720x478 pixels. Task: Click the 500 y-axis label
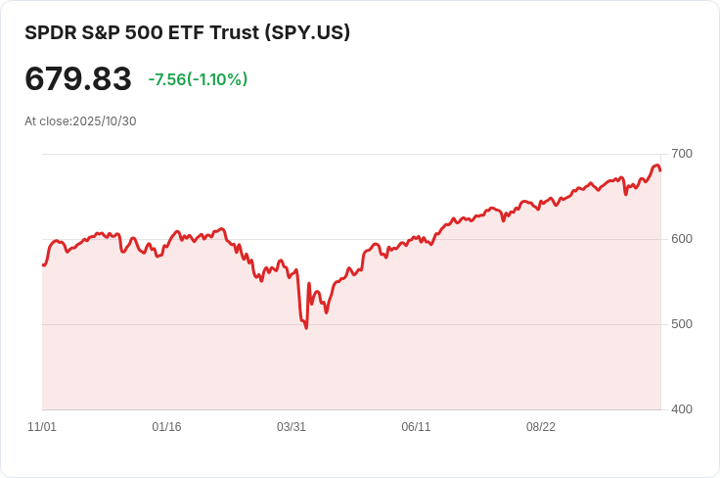pyautogui.click(x=682, y=324)
